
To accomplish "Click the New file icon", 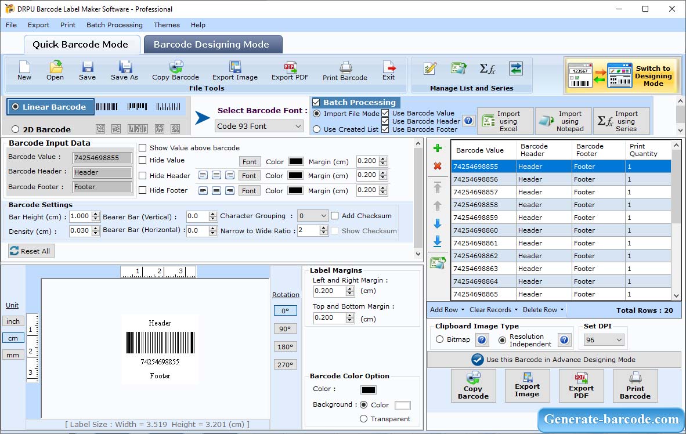I will point(24,71).
